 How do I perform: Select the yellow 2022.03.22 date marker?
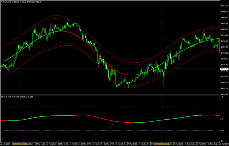(20, 144)
